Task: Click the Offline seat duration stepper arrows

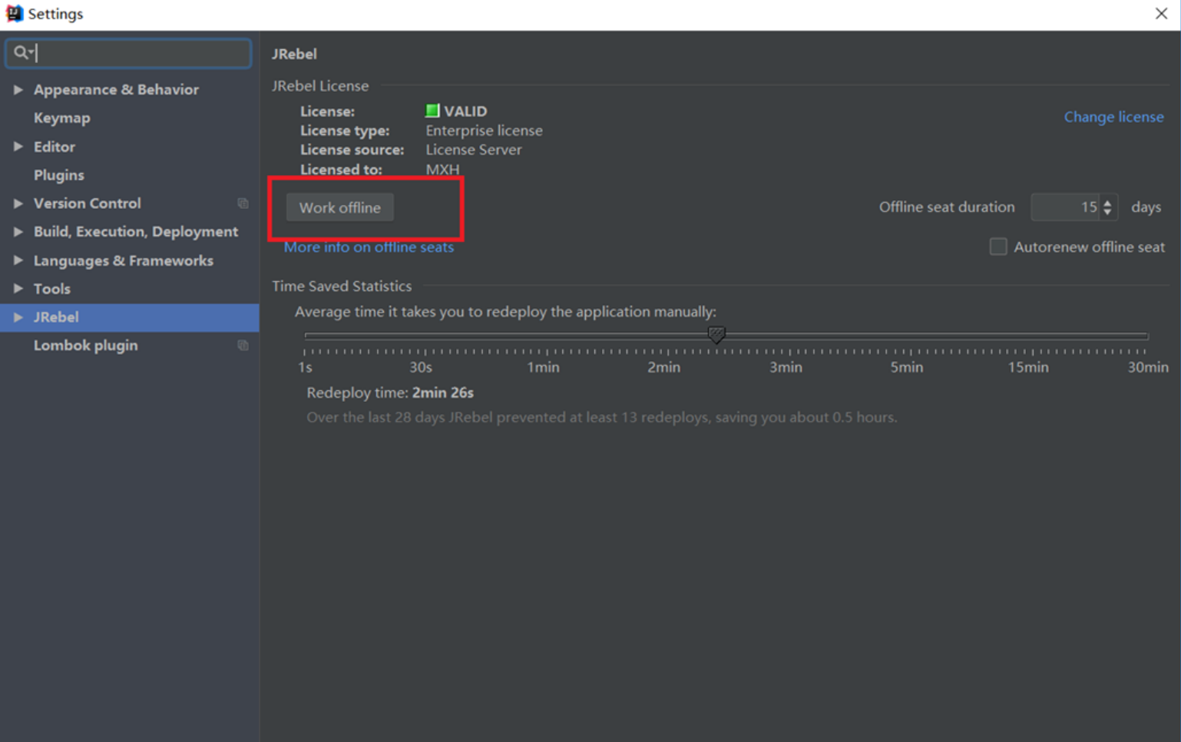Action: [1107, 207]
